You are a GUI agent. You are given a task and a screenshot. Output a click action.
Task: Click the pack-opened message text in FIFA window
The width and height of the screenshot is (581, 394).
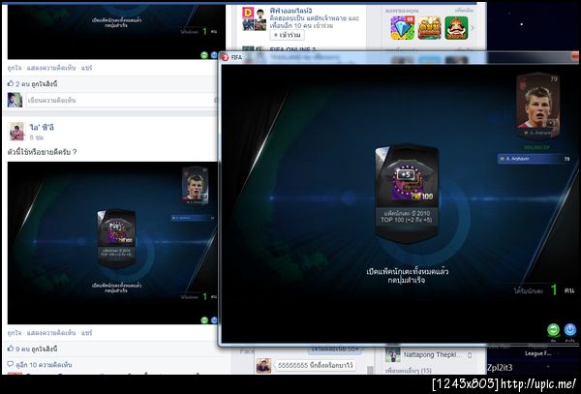pos(407,276)
